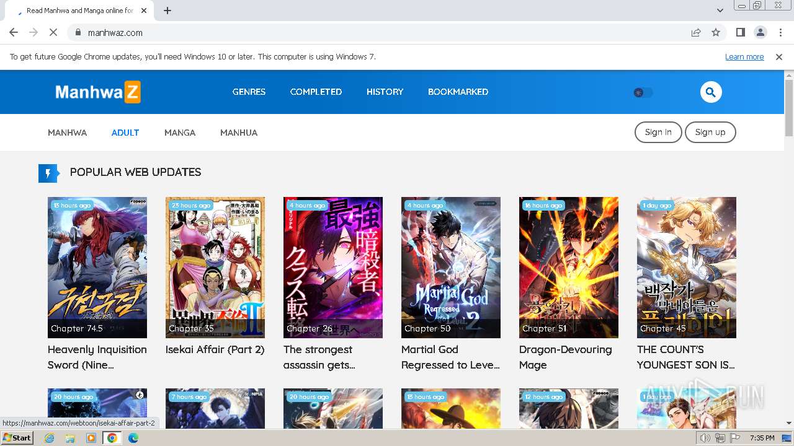Click the Action Center flag tray icon
The width and height of the screenshot is (794, 446).
(x=735, y=438)
